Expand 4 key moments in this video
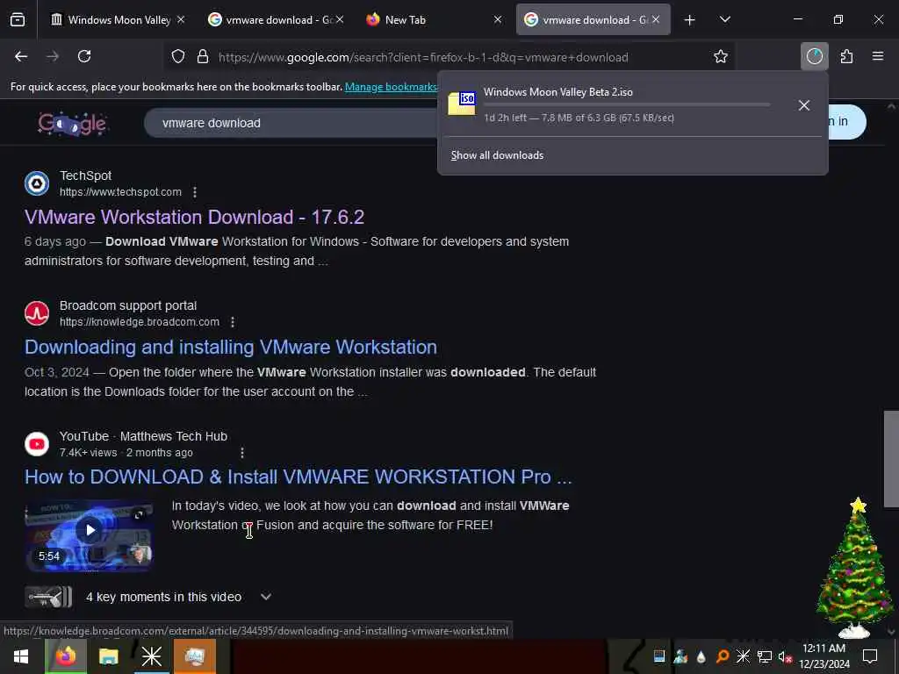 (x=265, y=597)
